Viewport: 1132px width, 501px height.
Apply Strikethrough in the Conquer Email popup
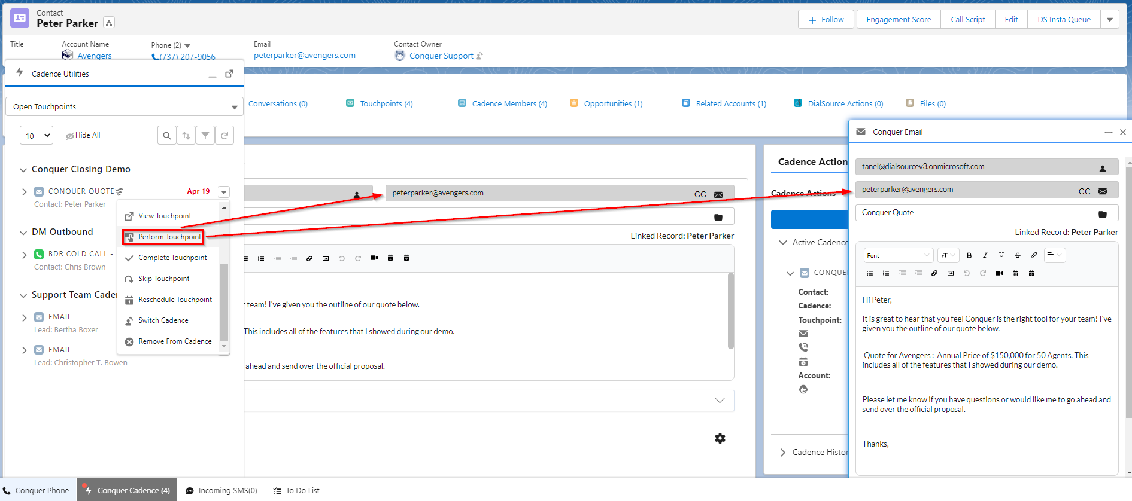pyautogui.click(x=1018, y=255)
